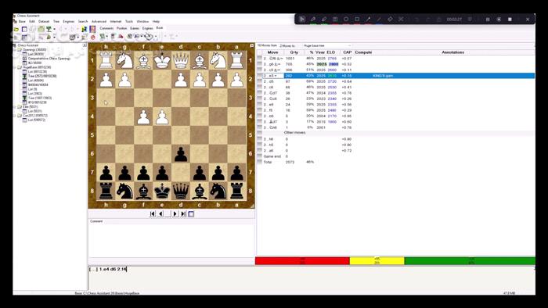Sort by the CAP column header
The width and height of the screenshot is (548, 308).
pyautogui.click(x=347, y=52)
